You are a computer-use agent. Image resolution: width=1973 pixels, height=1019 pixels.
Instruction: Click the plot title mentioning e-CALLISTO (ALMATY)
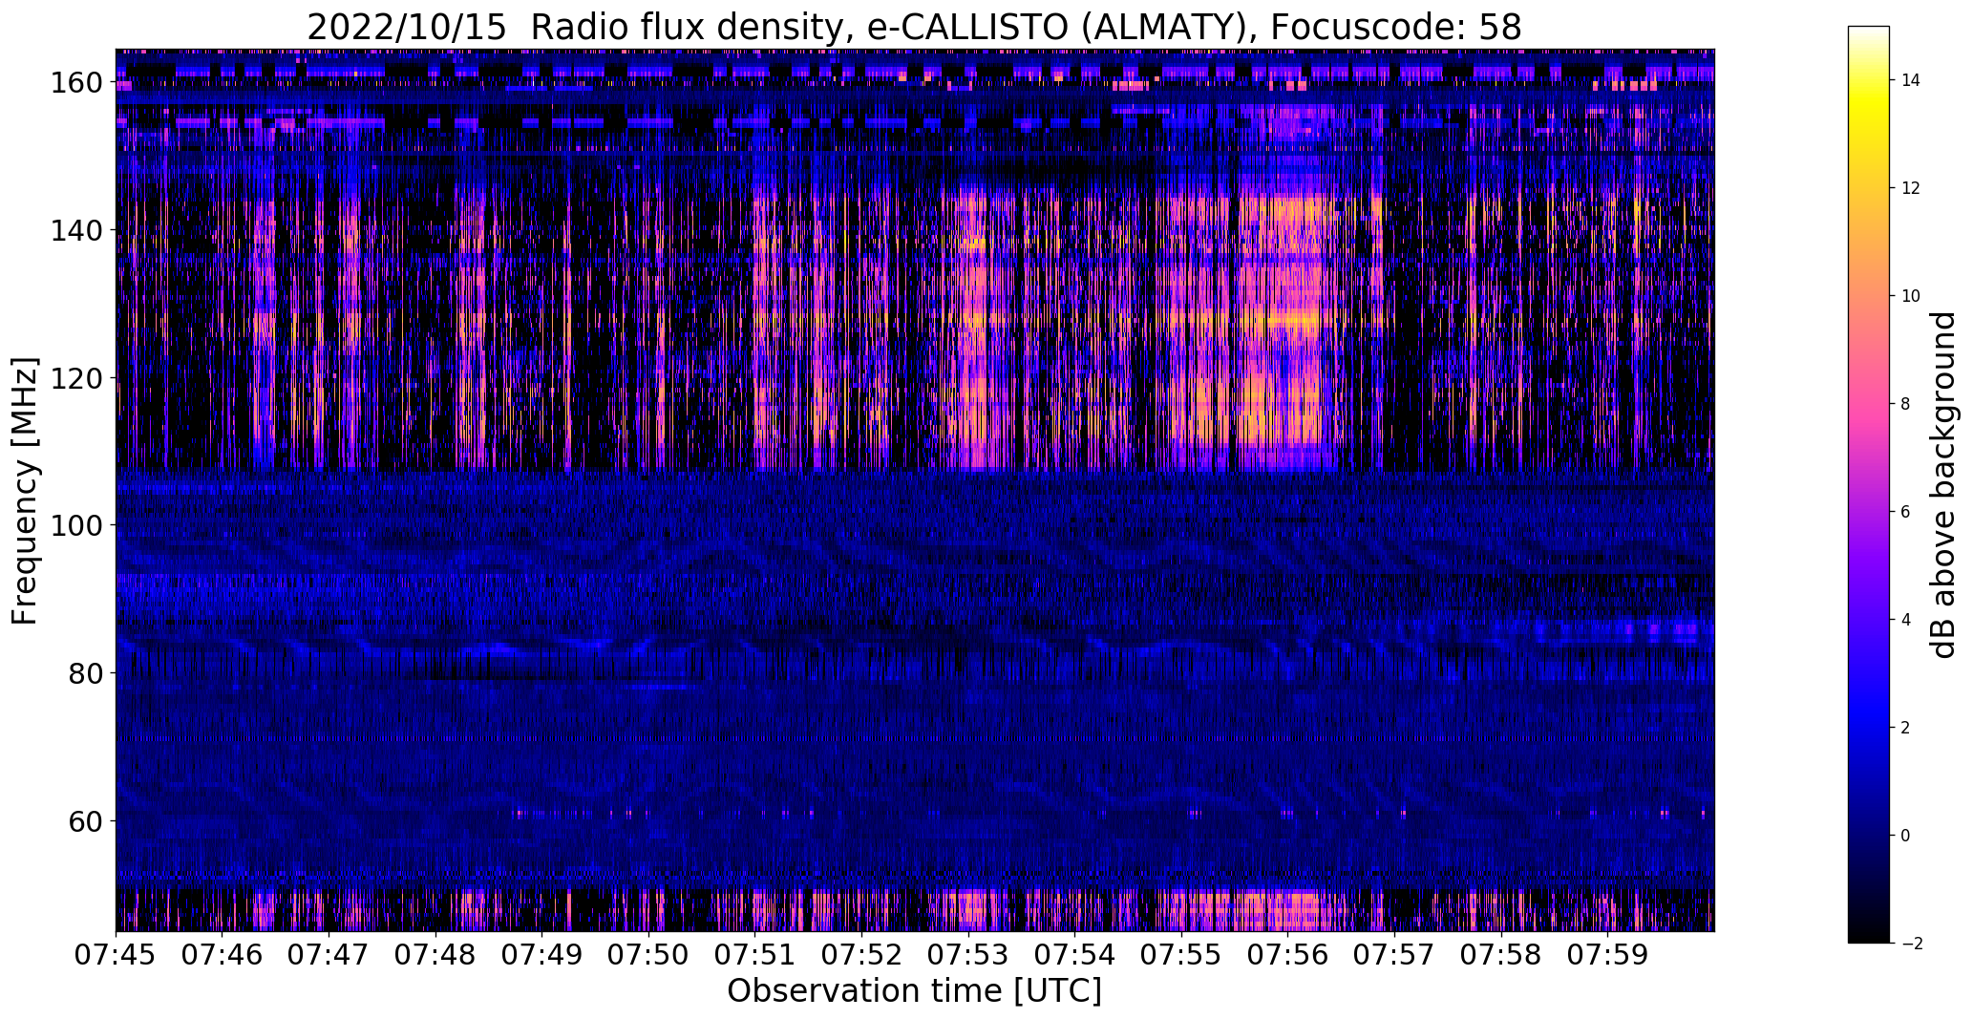pyautogui.click(x=914, y=27)
